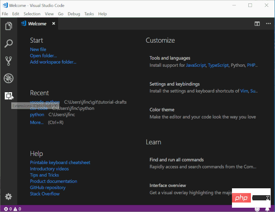Open the Source Control view
Viewport: 275px width, 212px height.
tap(9, 61)
